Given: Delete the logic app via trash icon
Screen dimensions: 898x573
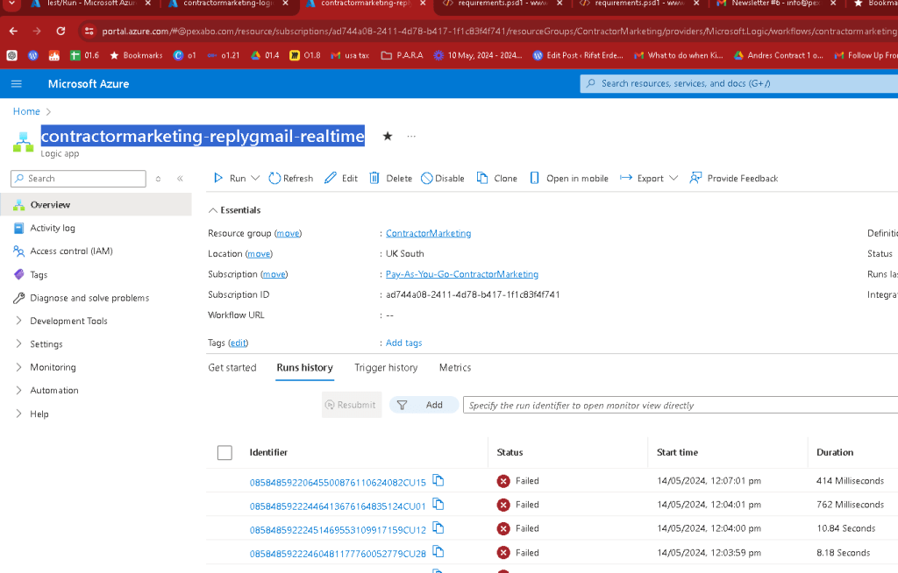Looking at the screenshot, I should click(x=390, y=178).
